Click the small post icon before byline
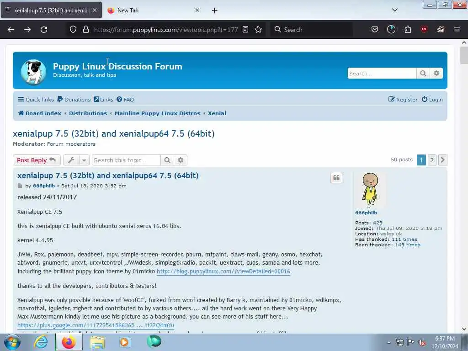The height and width of the screenshot is (351, 468). click(x=20, y=186)
